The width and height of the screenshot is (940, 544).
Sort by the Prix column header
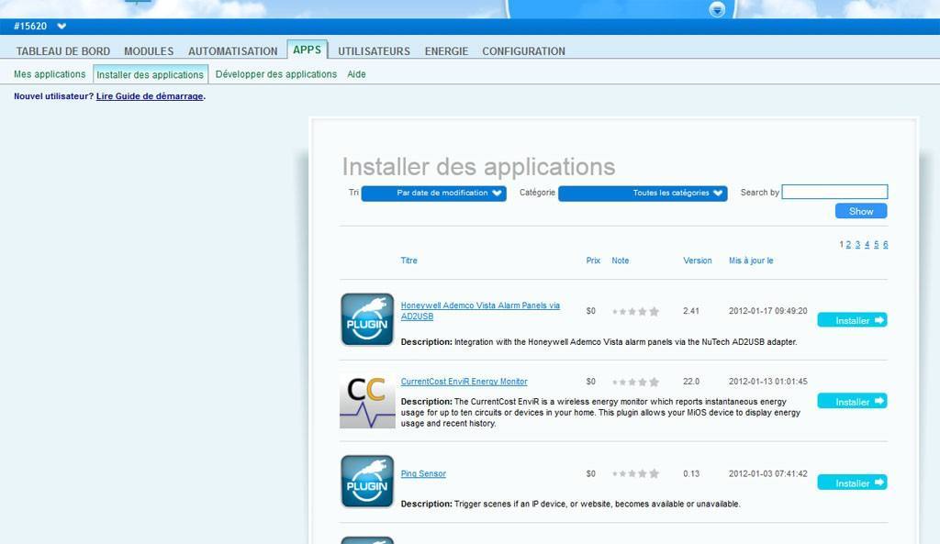point(593,261)
